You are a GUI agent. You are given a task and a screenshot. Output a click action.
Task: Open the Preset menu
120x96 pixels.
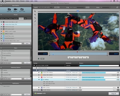pyautogui.click(x=22, y=1)
